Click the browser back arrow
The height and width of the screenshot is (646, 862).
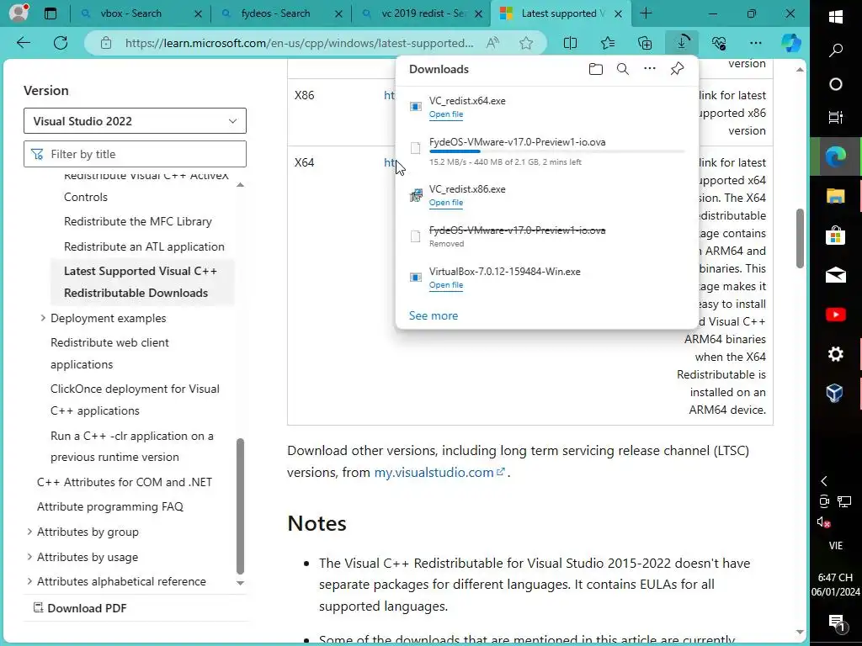[23, 43]
